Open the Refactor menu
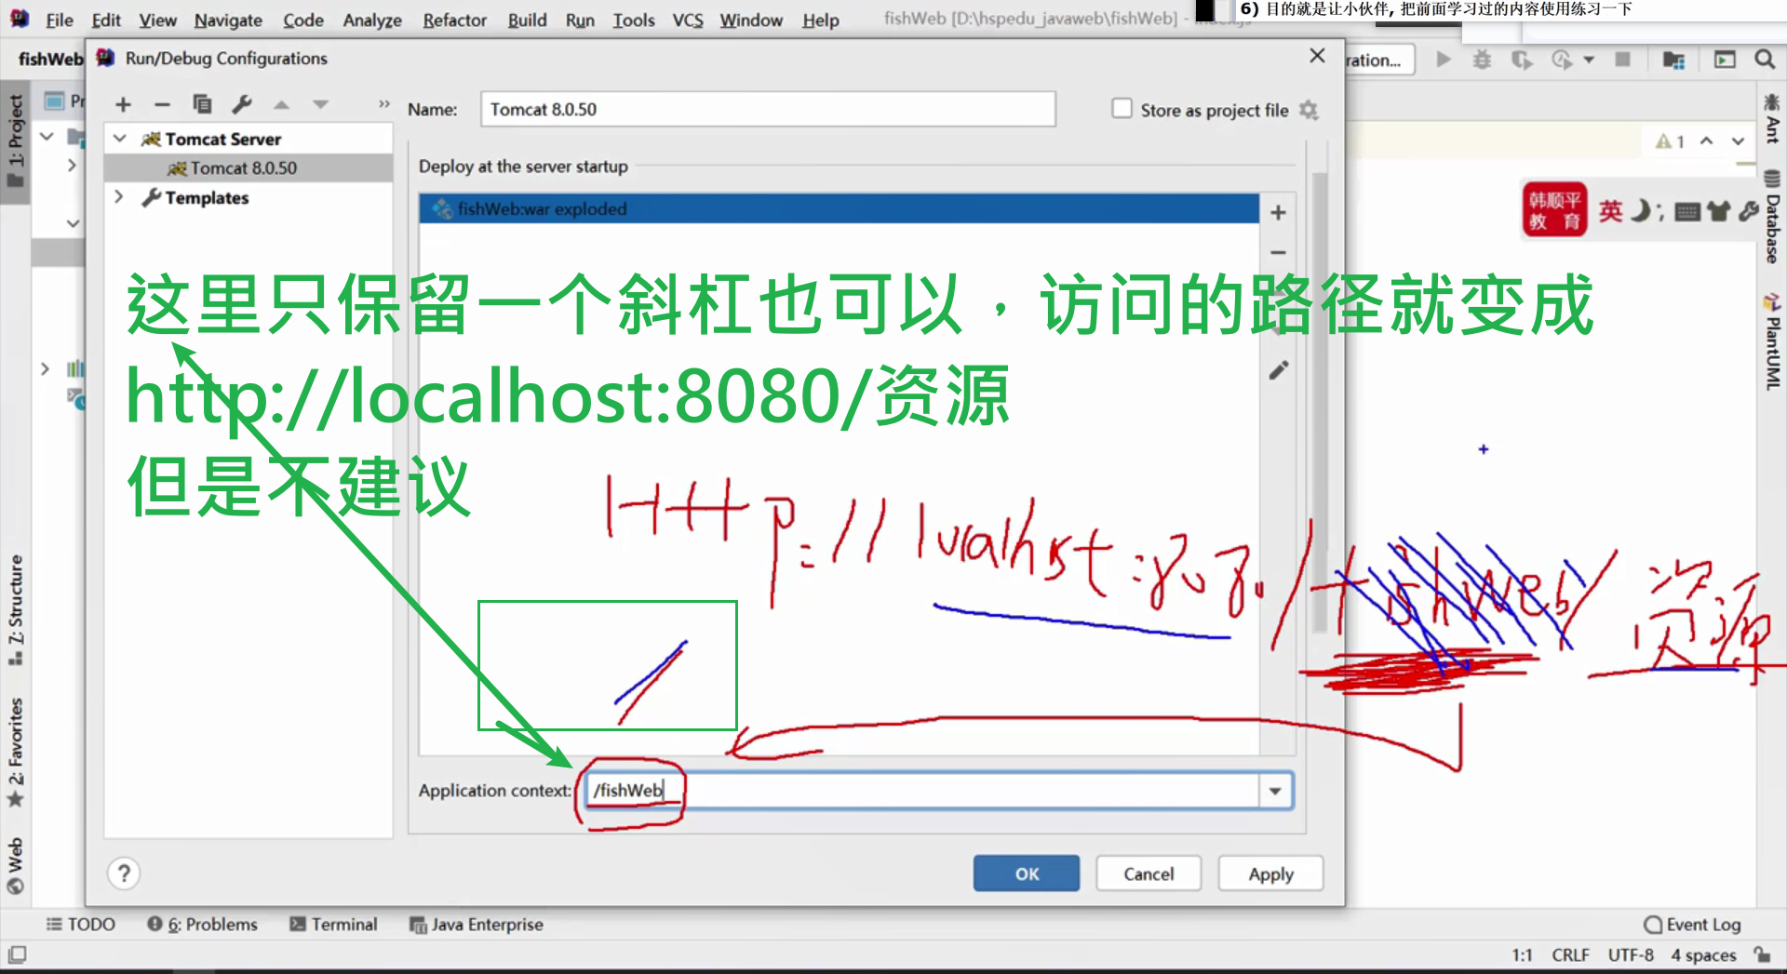 click(x=454, y=20)
